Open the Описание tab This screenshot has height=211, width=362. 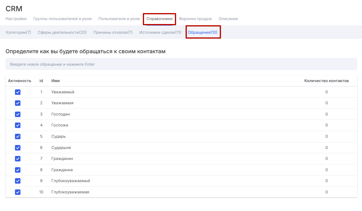click(x=228, y=19)
